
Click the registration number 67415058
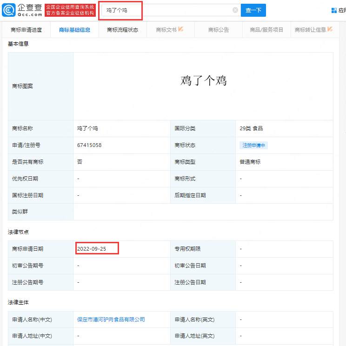89,145
